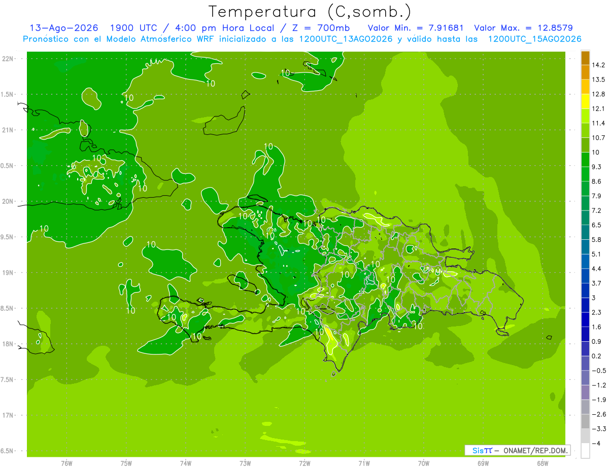Click the "ONAMET/REP.DOM." credit label
The image size is (609, 470).
tap(535, 450)
